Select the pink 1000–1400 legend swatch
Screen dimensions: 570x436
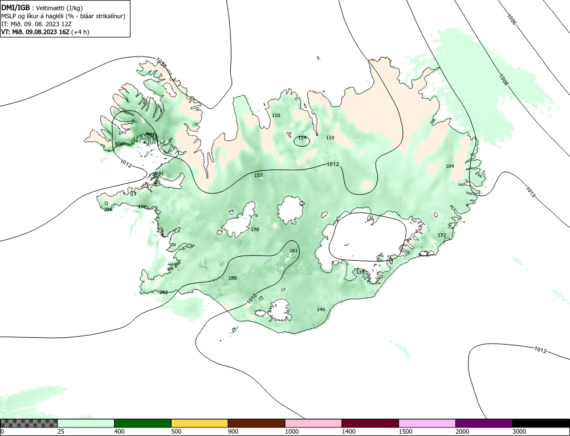[x=313, y=423]
